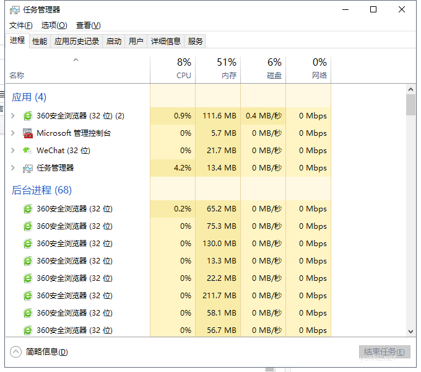421x372 pixels.
Task: Click the 360 browser icon on the 13.3 MB row
Action: [x=28, y=261]
